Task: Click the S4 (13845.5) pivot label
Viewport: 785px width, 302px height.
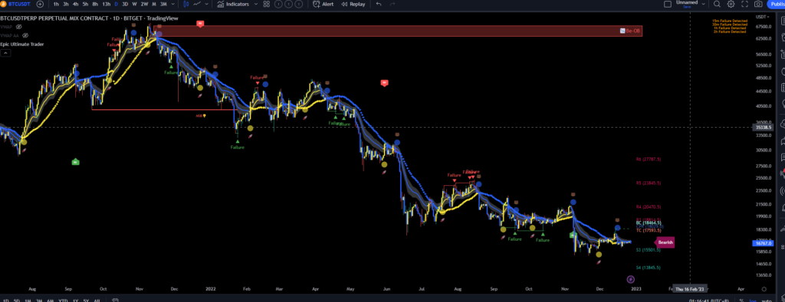Action: click(x=649, y=268)
